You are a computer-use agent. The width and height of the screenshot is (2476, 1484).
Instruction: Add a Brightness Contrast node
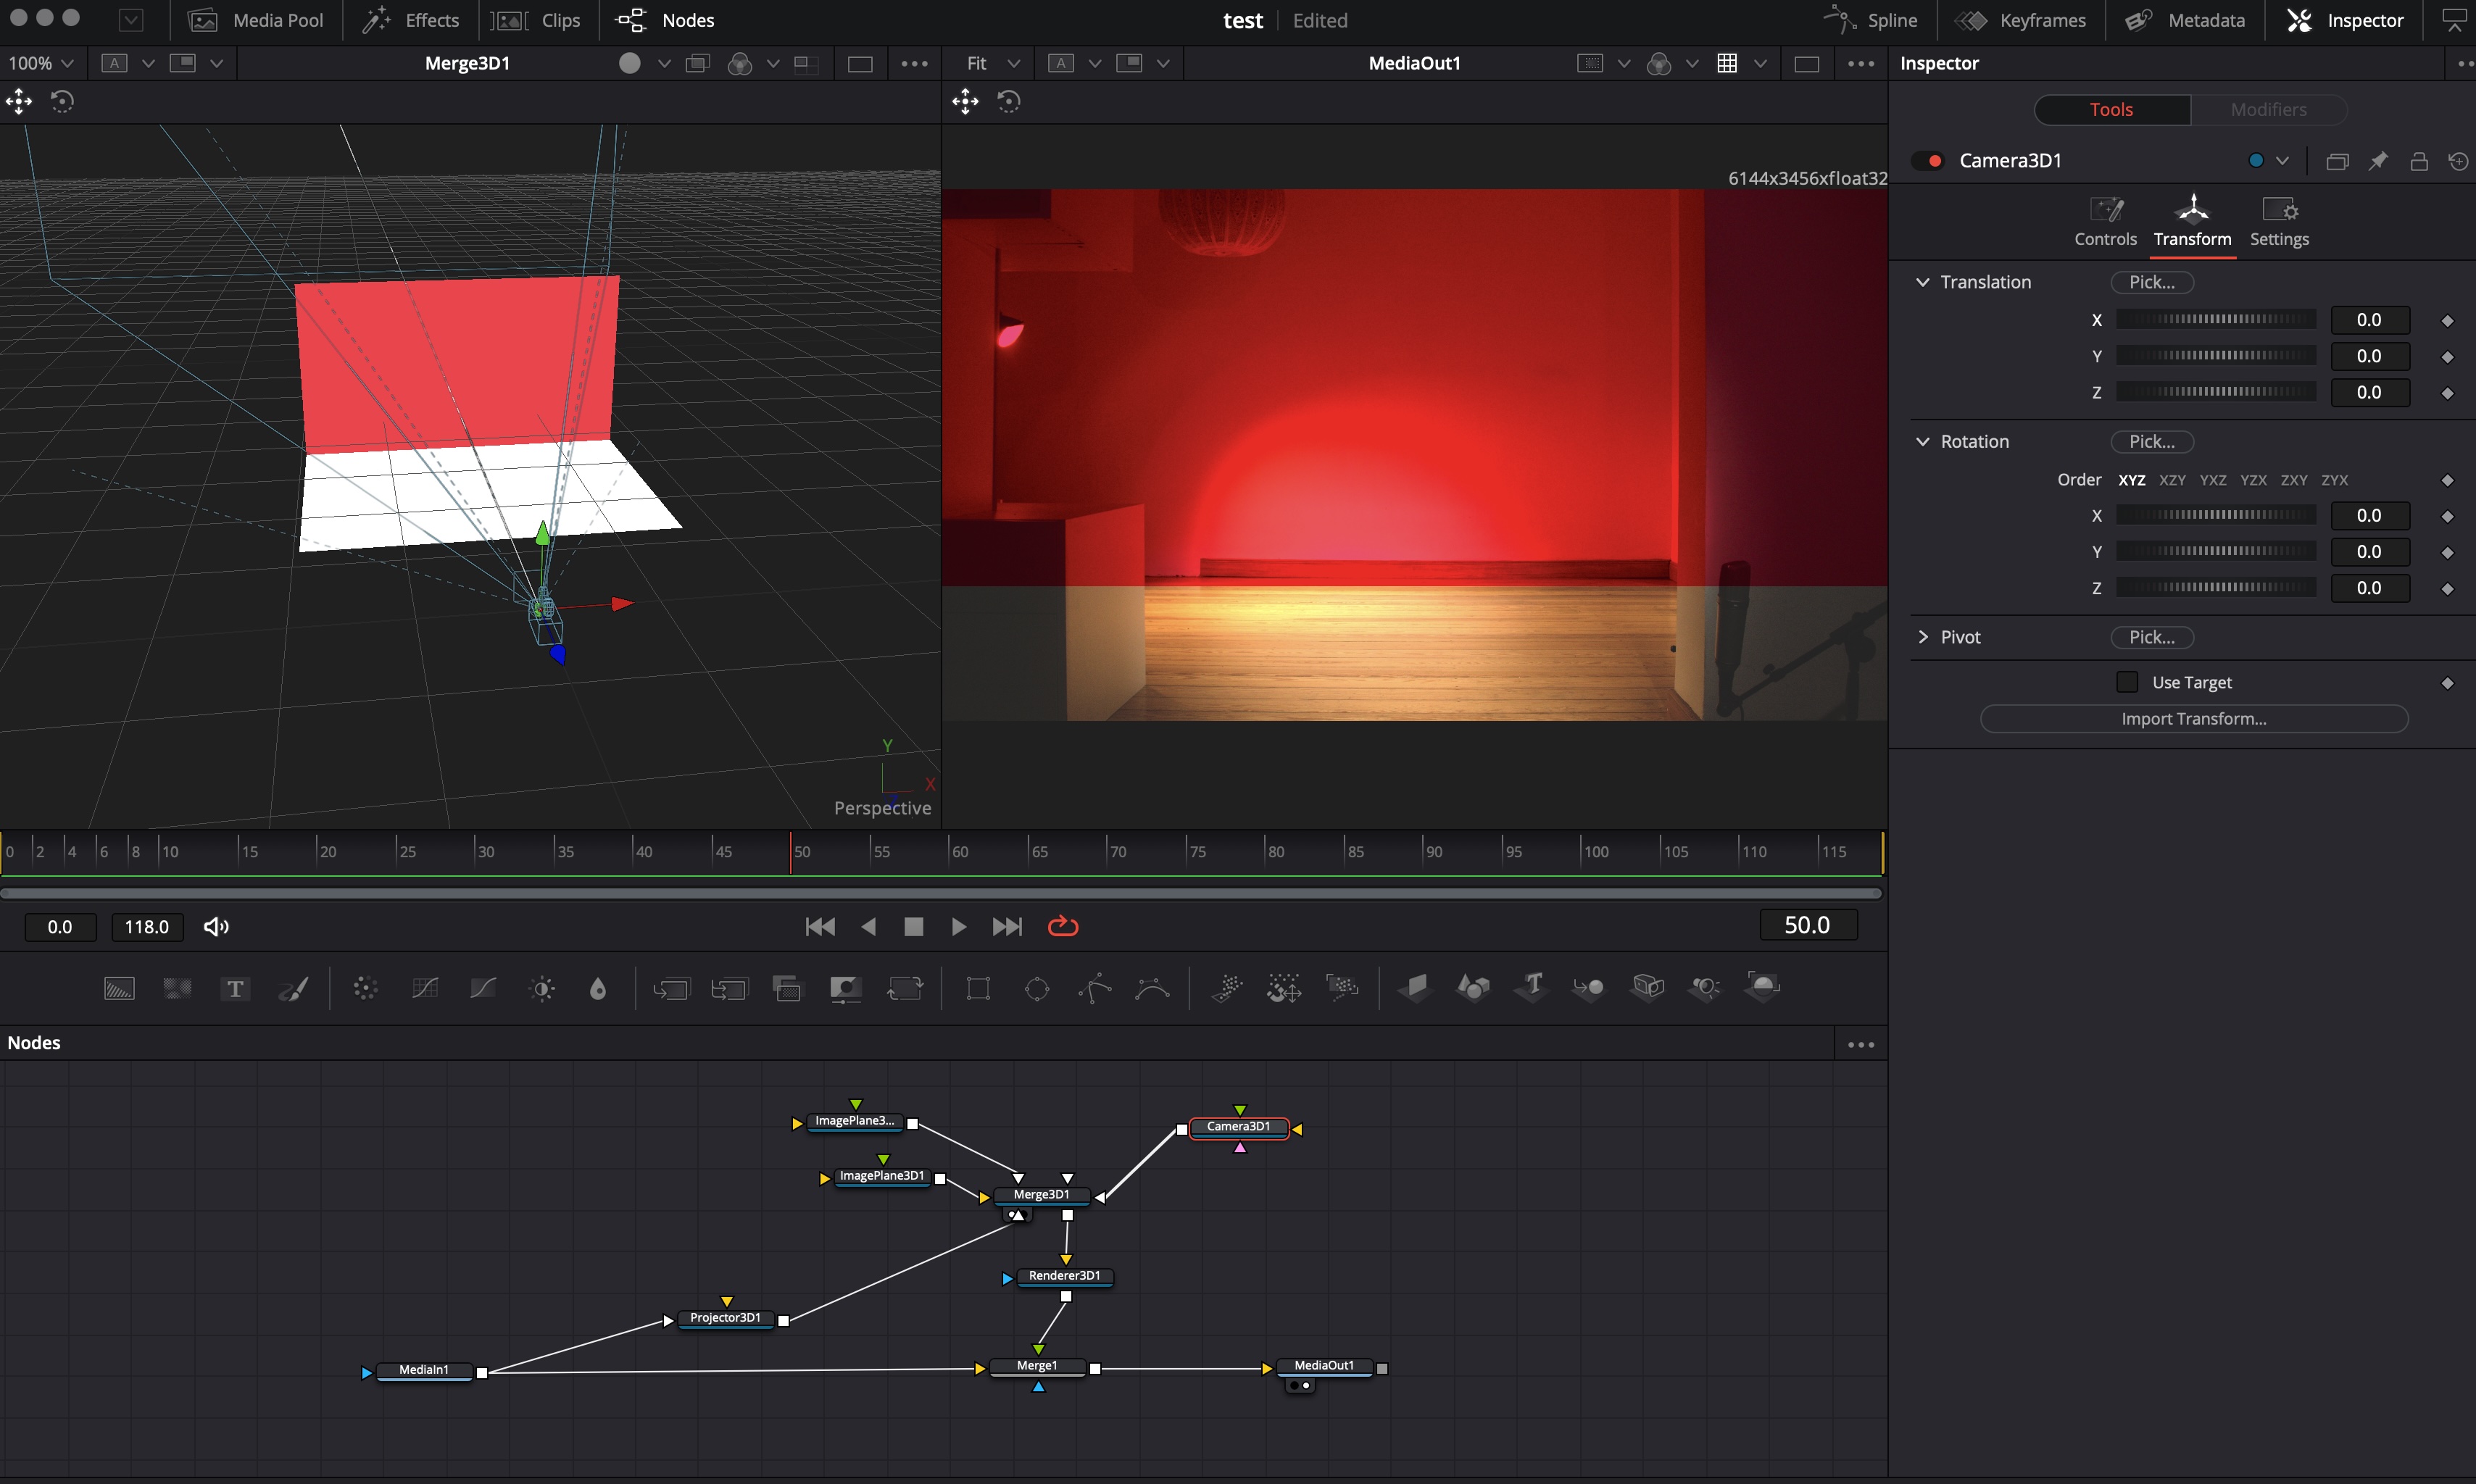coord(543,989)
